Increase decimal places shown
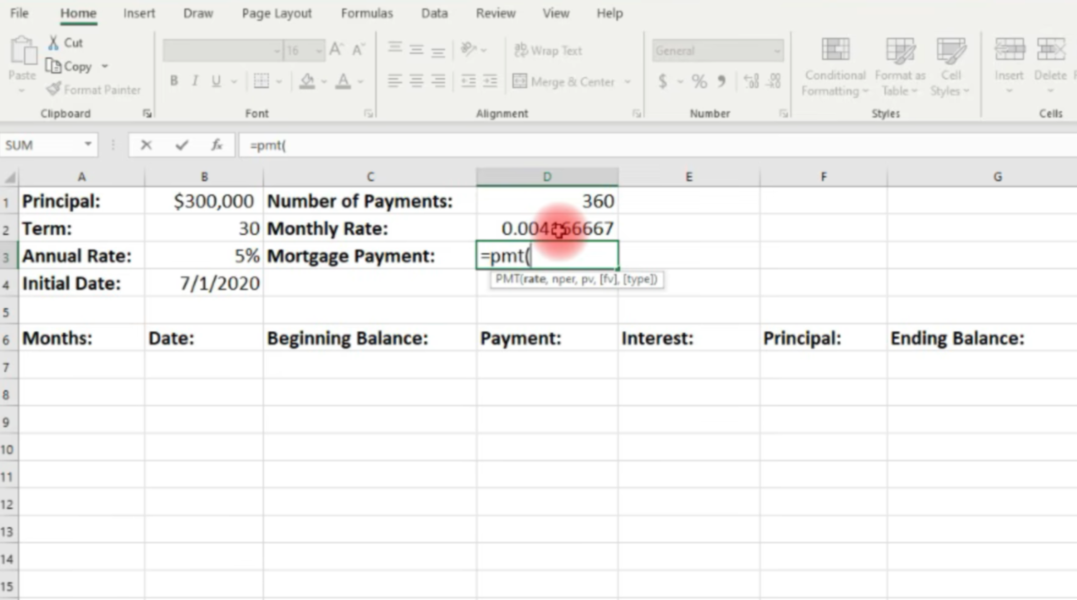 pyautogui.click(x=751, y=81)
